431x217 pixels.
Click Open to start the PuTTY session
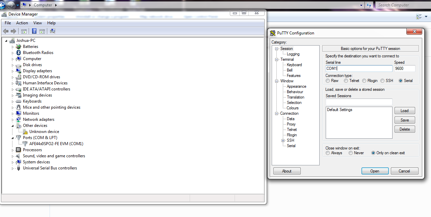(x=375, y=171)
